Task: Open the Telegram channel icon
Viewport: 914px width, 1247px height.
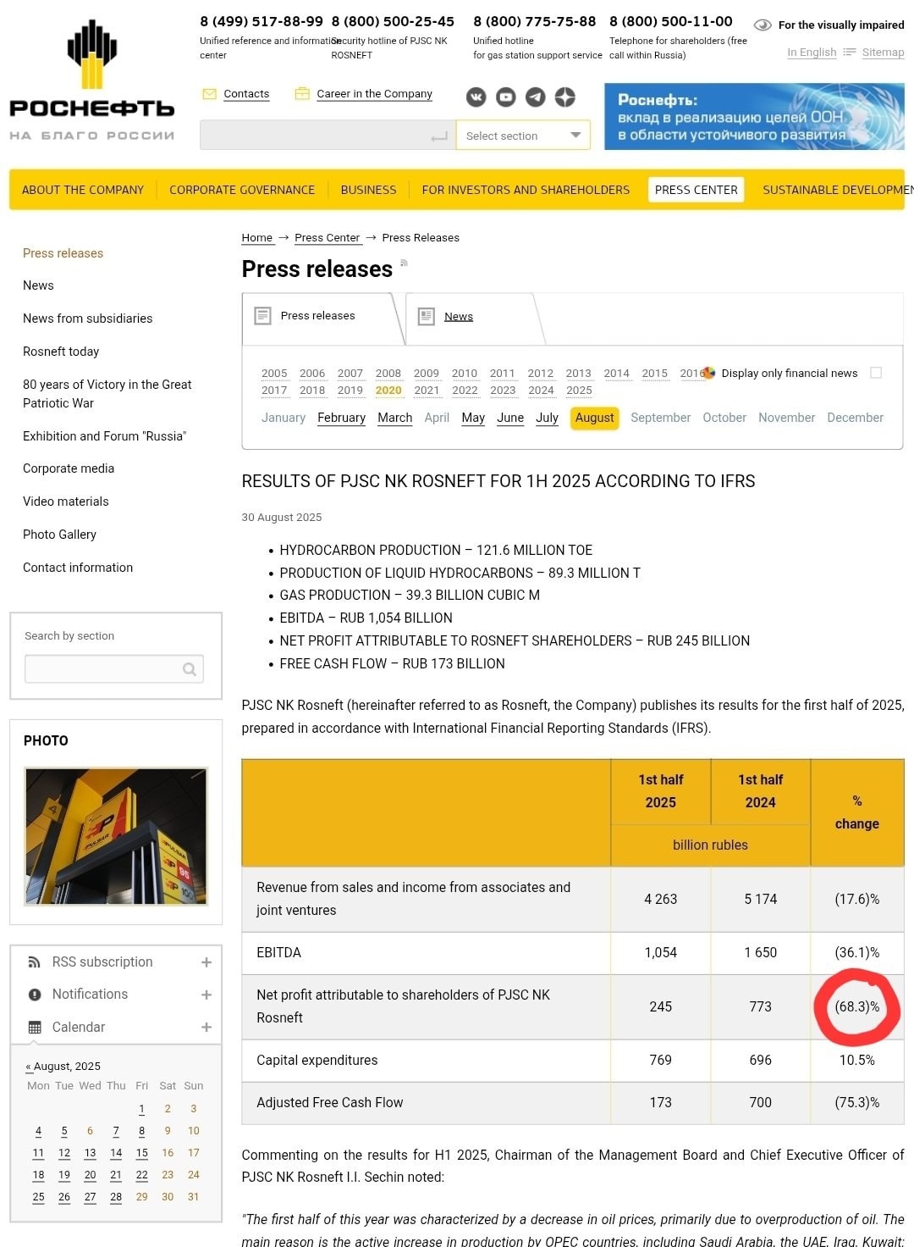Action: 536,97
